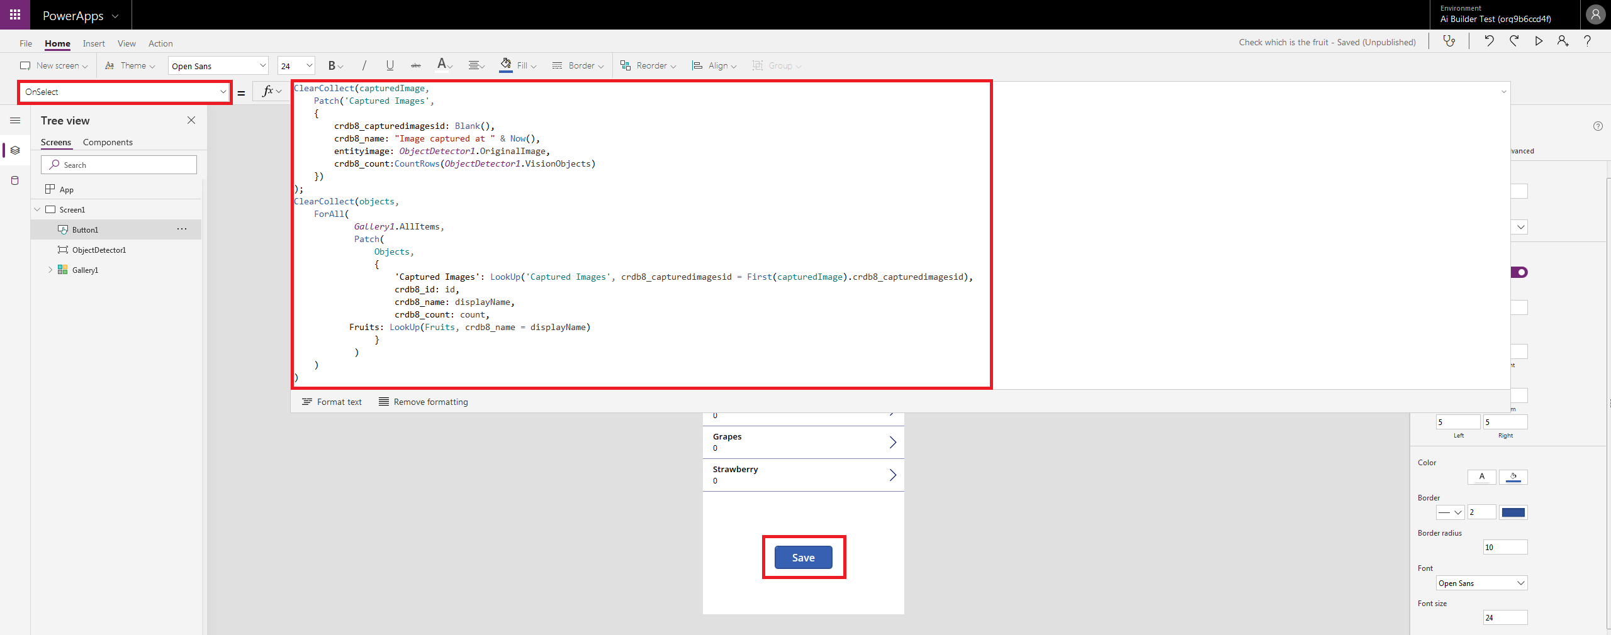
Task: Click the Redo arrow icon
Action: (1514, 41)
